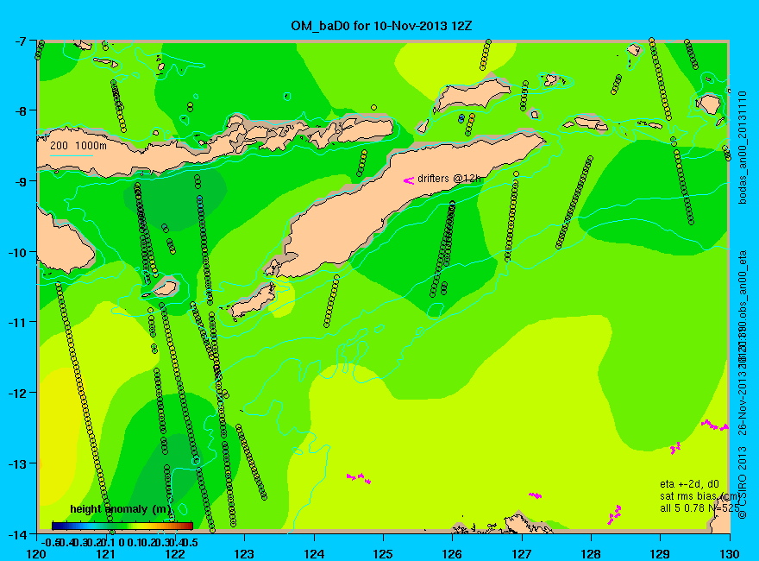Click the "sat rms bias (cm)" annotation

pyautogui.click(x=700, y=496)
